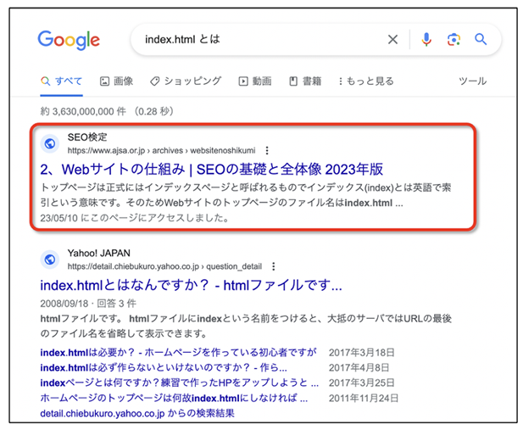Viewport: 523px width, 430px height.
Task: Click the date 2017年3月25日
Action: pyautogui.click(x=362, y=383)
